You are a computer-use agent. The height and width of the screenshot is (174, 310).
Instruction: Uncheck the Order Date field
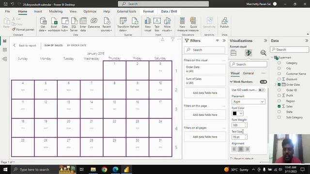click(279, 85)
